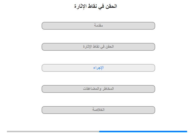
Task: Select the first menu button below the title
Action: 98,26
